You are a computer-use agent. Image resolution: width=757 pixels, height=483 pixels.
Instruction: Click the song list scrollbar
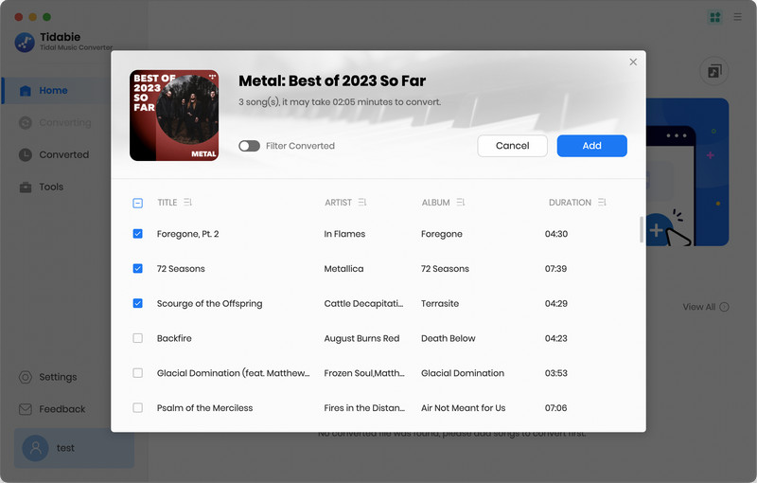tap(642, 230)
